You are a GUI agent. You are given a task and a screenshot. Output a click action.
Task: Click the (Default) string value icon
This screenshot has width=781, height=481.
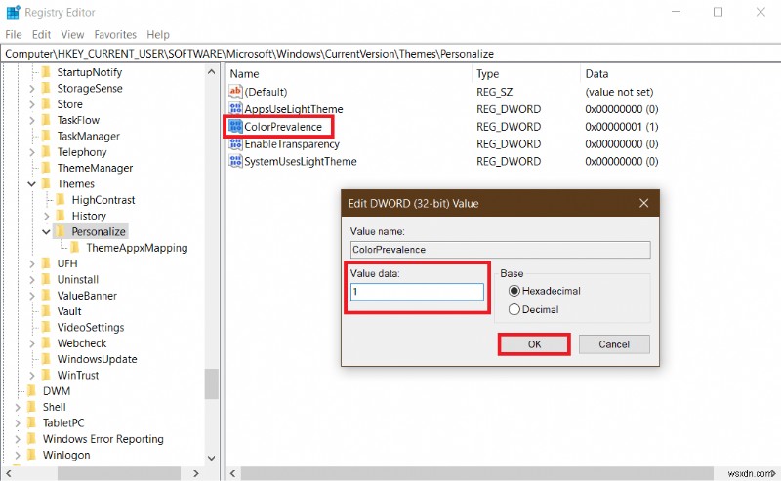235,91
